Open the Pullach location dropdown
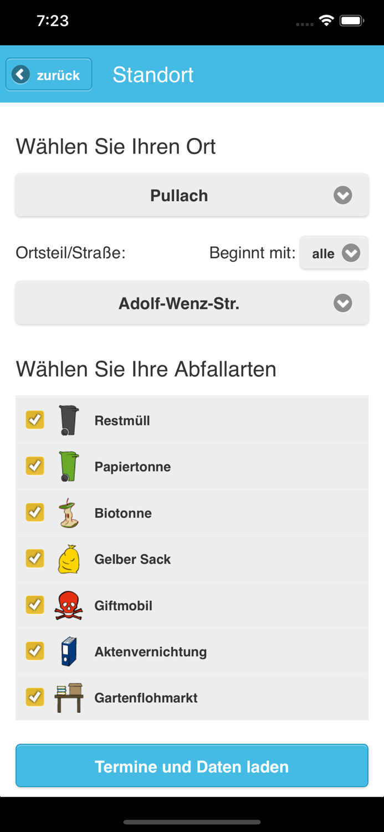 (192, 195)
